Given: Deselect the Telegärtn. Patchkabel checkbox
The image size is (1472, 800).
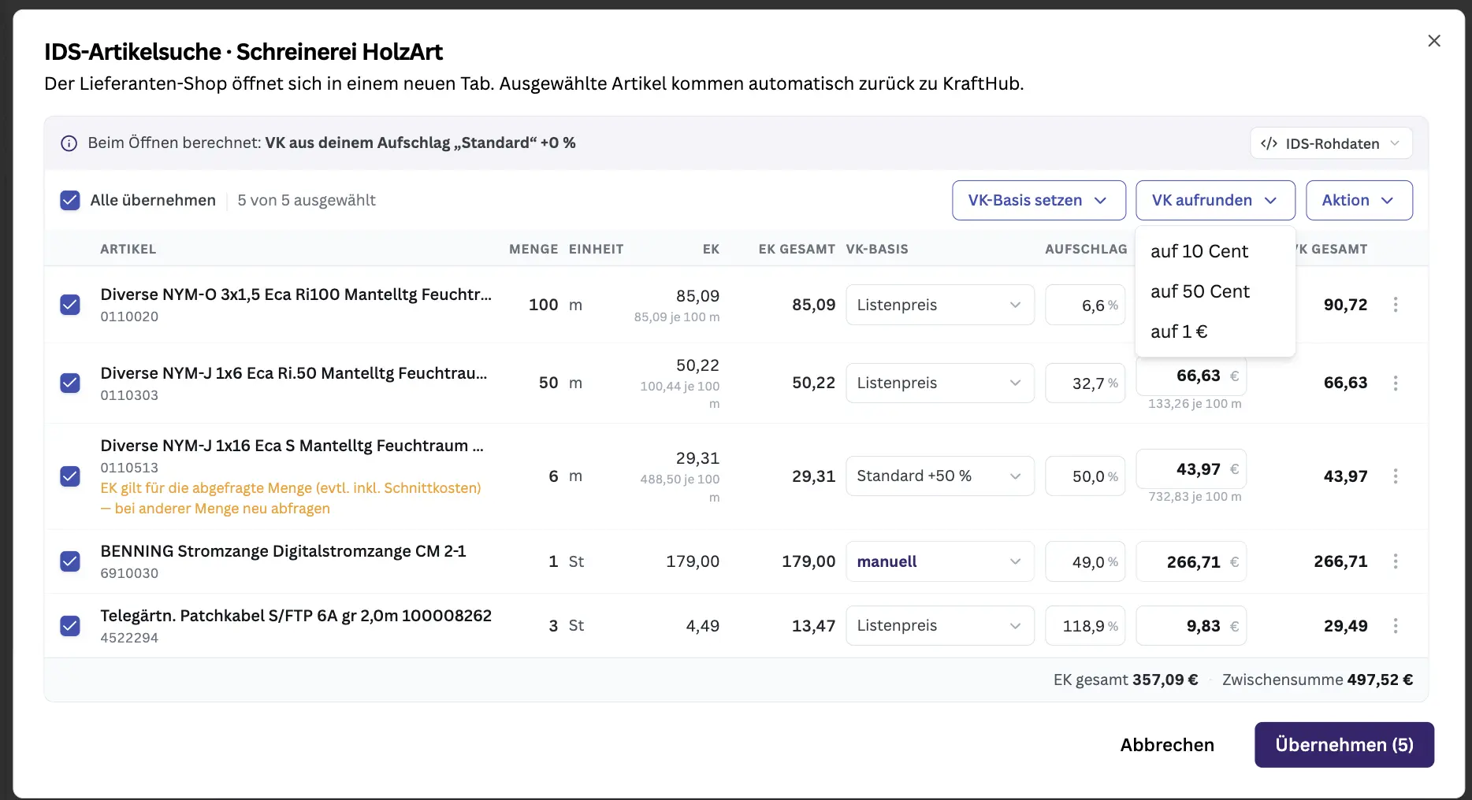Looking at the screenshot, I should coord(70,626).
